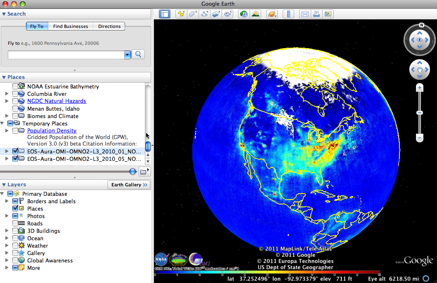This screenshot has width=437, height=283.
Task: Click the Record a Tour camera icon
Action: tap(228, 14)
